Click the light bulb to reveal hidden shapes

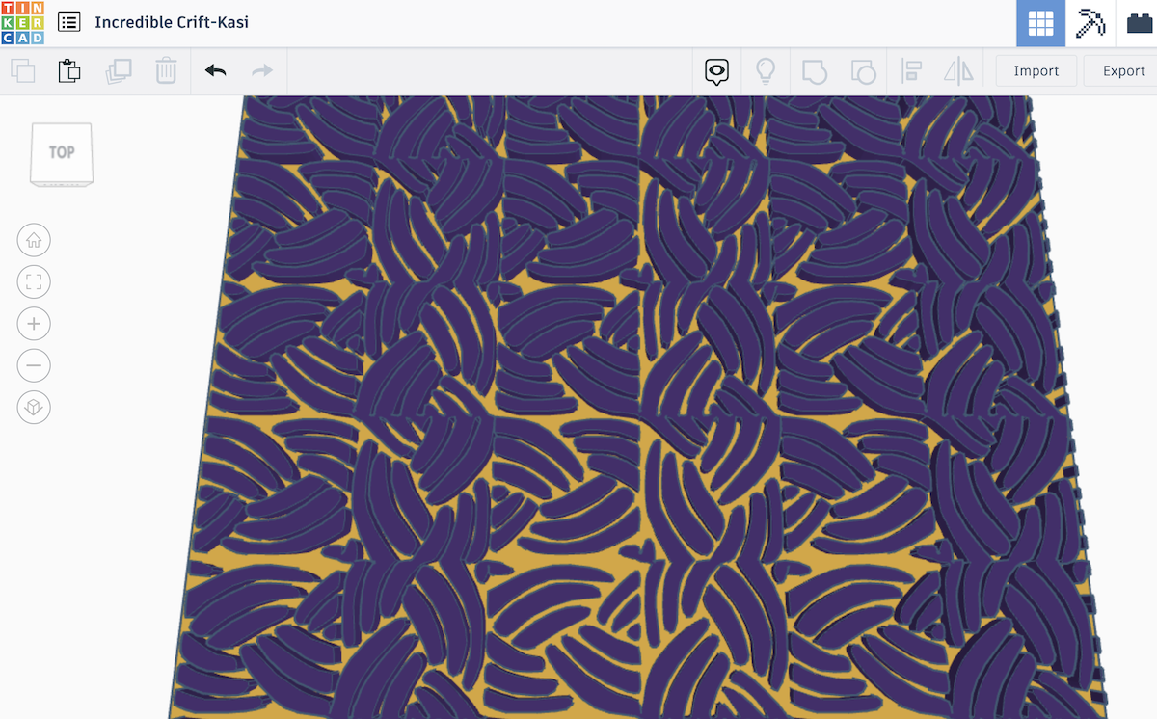pos(766,70)
